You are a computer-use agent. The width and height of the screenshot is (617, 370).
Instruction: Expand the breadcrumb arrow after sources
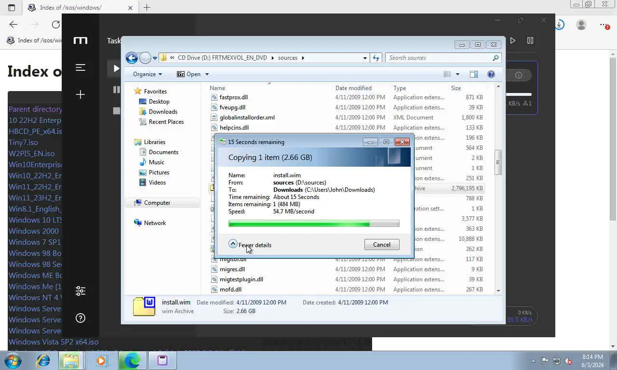pyautogui.click(x=303, y=58)
